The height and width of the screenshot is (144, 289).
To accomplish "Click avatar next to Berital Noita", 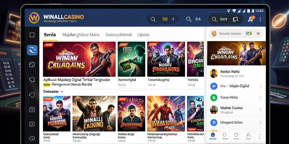I will [x=214, y=73].
